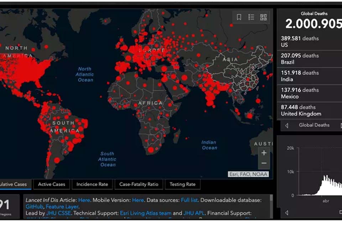The image size is (342, 228).
Task: Zoom in on the map with plus
Action: coord(264,153)
